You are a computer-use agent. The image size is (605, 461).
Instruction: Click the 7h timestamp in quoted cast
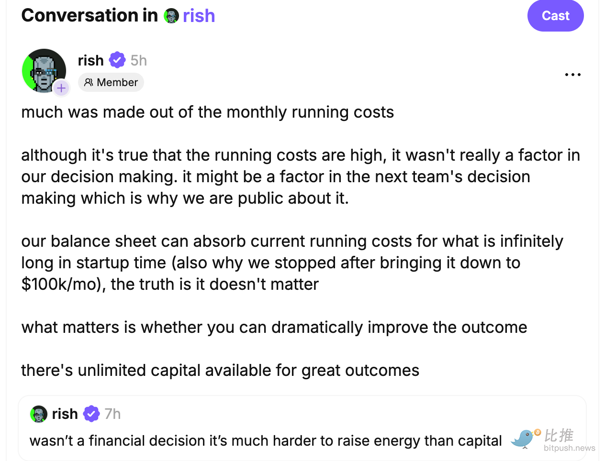pos(112,414)
